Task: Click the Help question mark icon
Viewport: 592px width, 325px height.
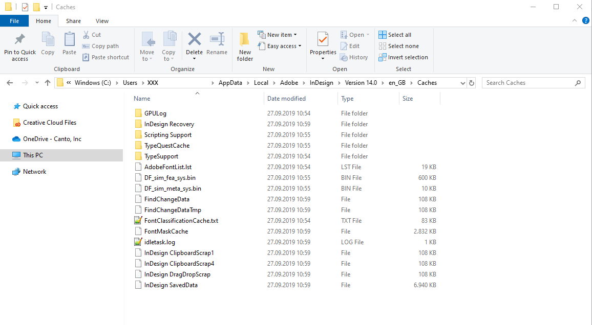Action: pyautogui.click(x=585, y=21)
